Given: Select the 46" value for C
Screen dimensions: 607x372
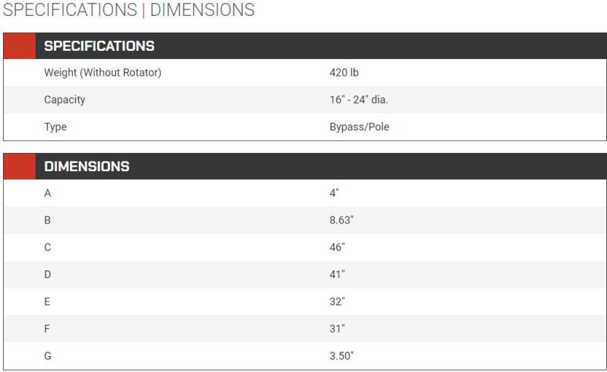Looking at the screenshot, I should pos(337,247).
